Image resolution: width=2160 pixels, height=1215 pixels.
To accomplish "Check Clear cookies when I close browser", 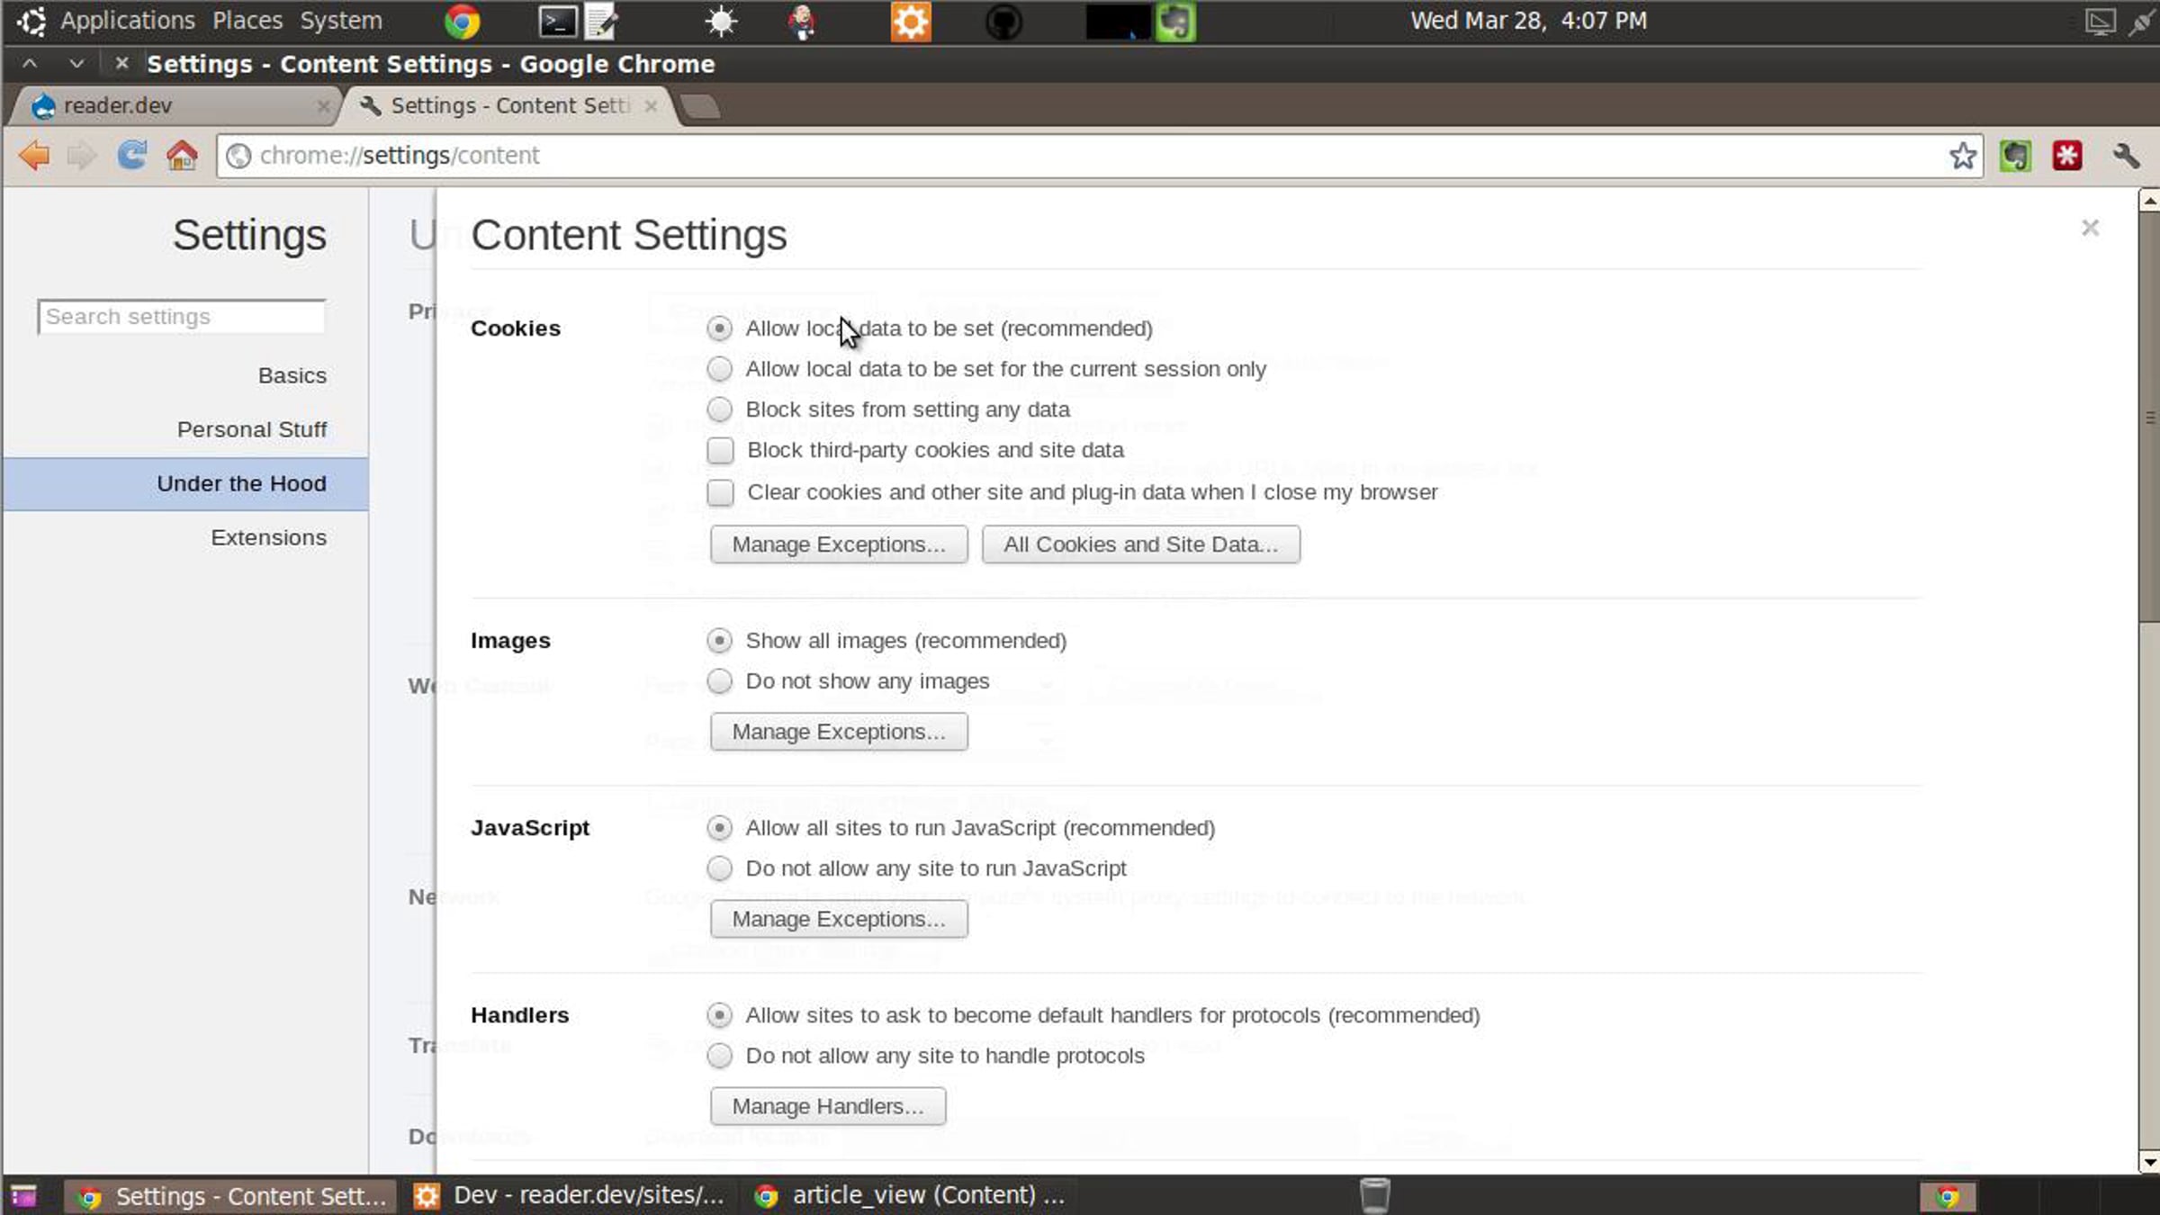I will (720, 492).
